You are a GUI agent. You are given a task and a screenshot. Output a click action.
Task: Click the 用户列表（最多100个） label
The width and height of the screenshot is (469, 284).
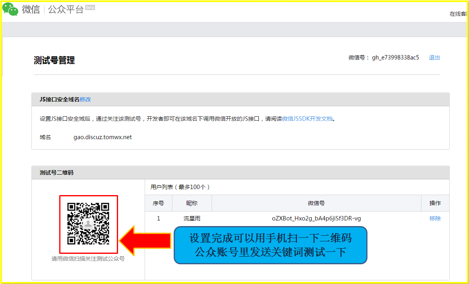tap(181, 187)
